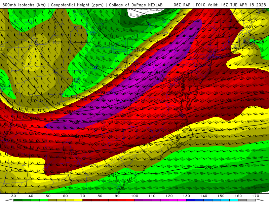Image resolution: width=269 pixels, height=202 pixels.
Task: Click the 5700 height contour label
Action: coord(73,154)
